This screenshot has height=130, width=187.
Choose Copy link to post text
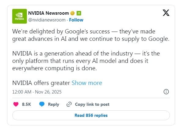(x=92, y=104)
